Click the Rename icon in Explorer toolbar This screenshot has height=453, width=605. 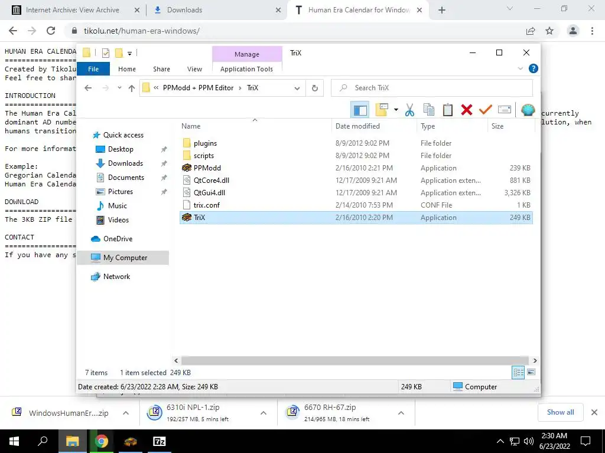[x=505, y=110]
